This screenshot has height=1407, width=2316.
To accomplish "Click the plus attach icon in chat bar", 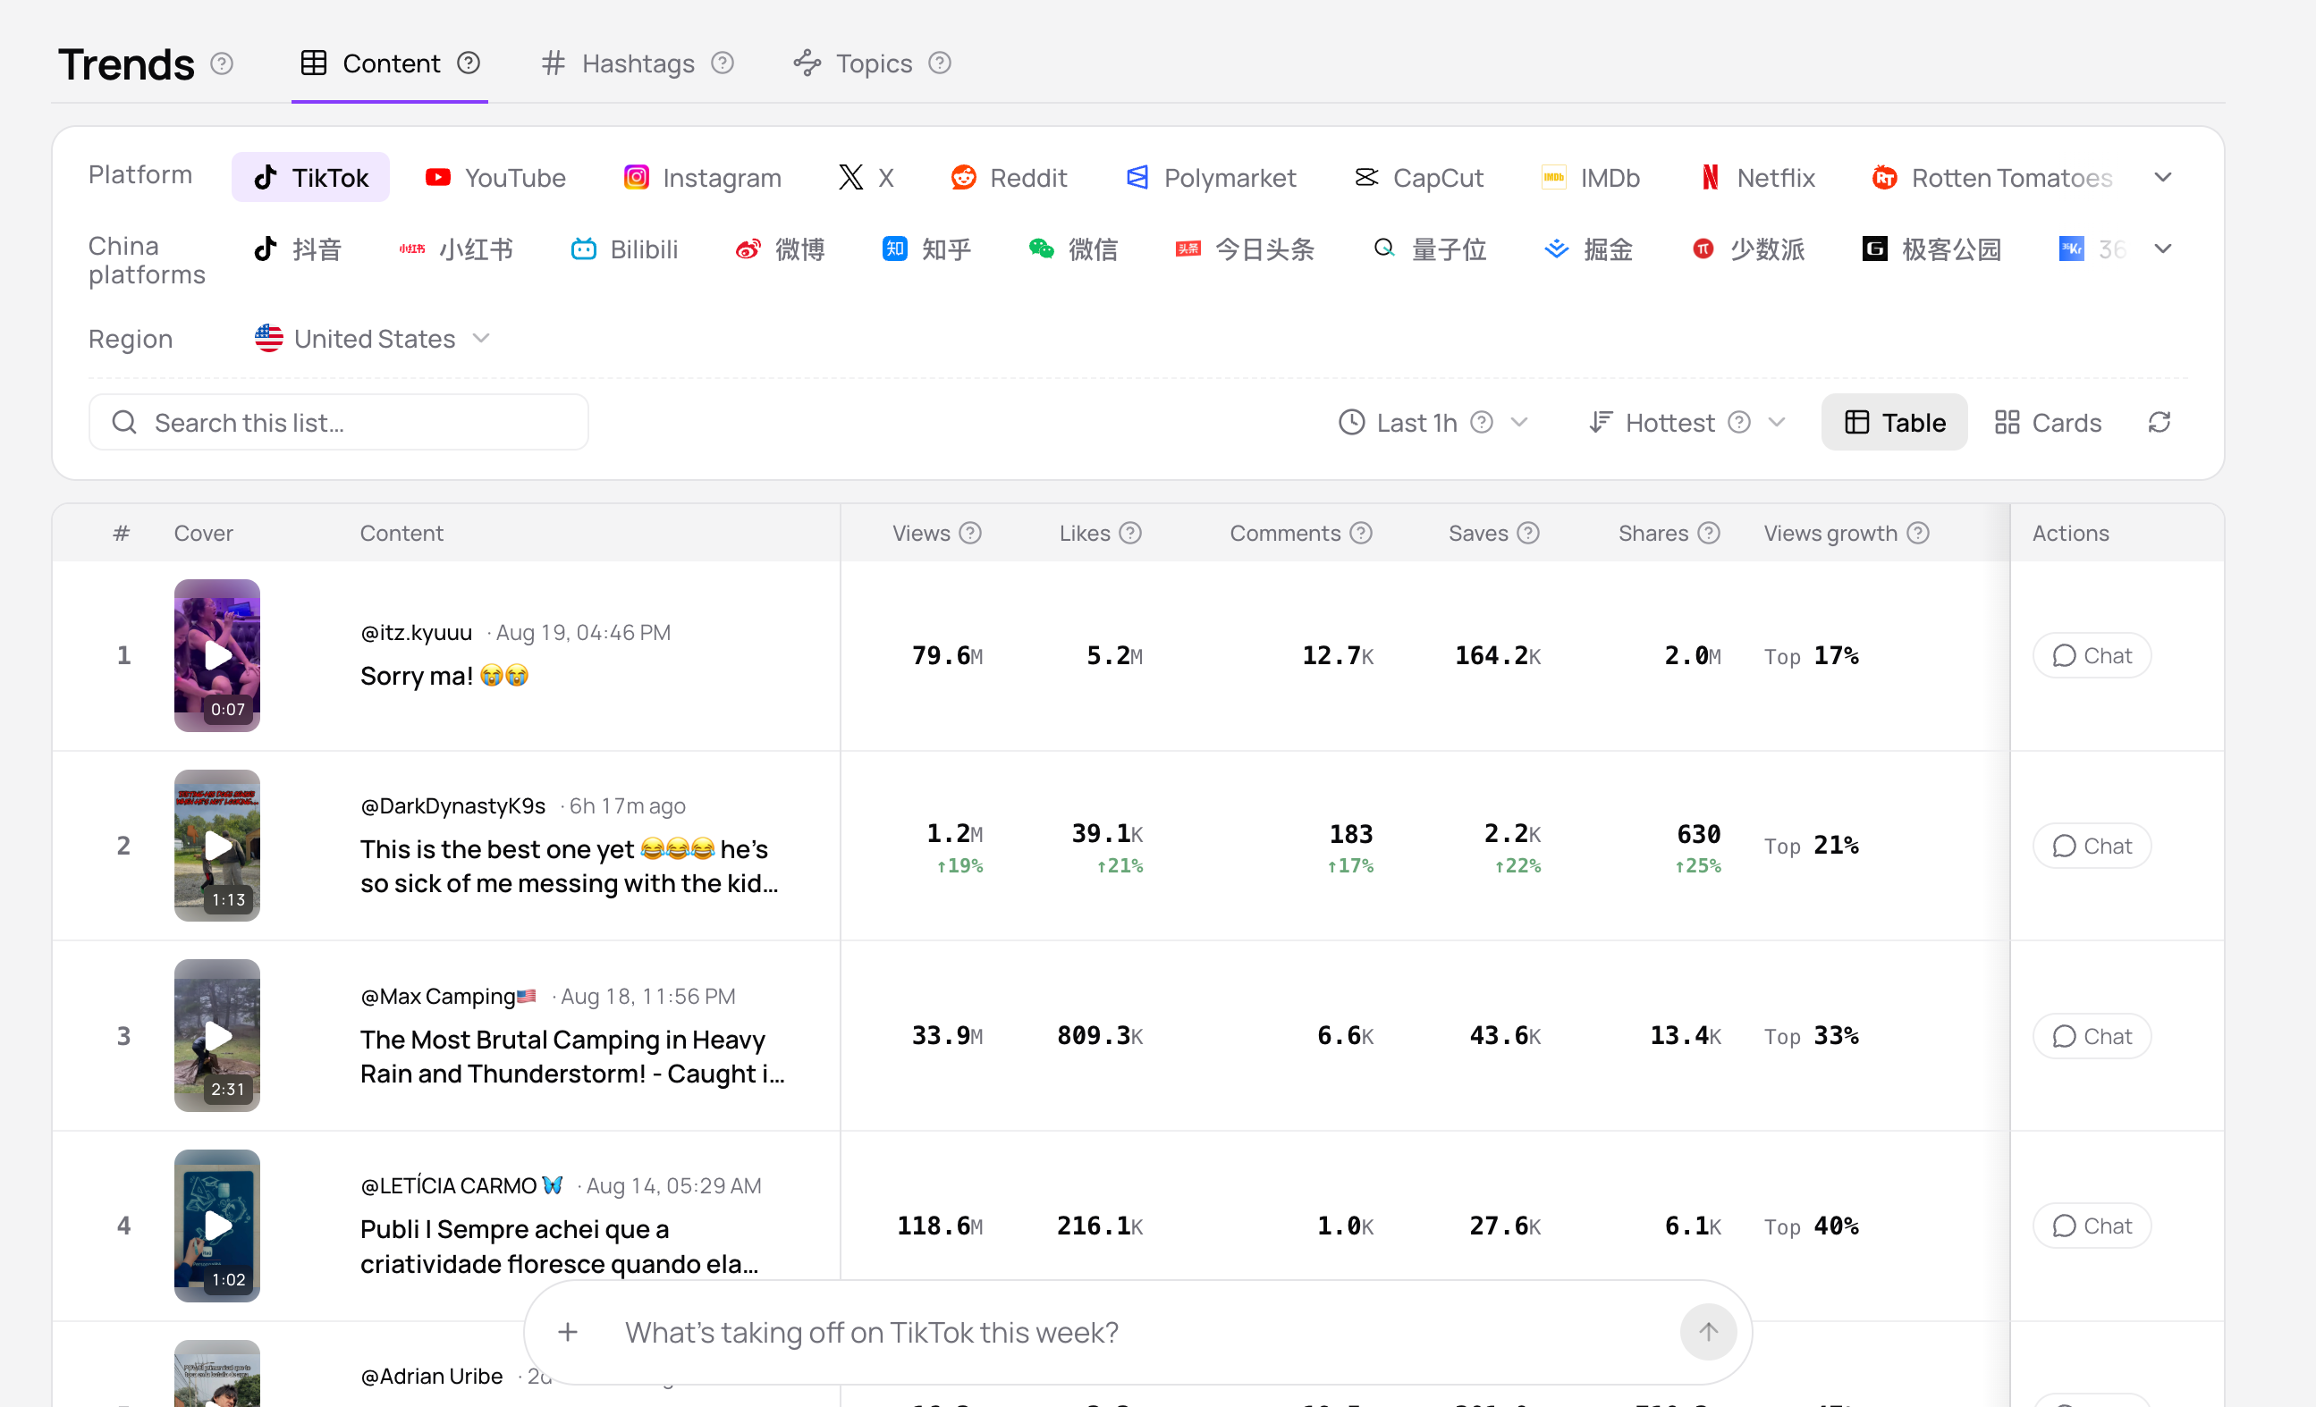I will [x=568, y=1332].
